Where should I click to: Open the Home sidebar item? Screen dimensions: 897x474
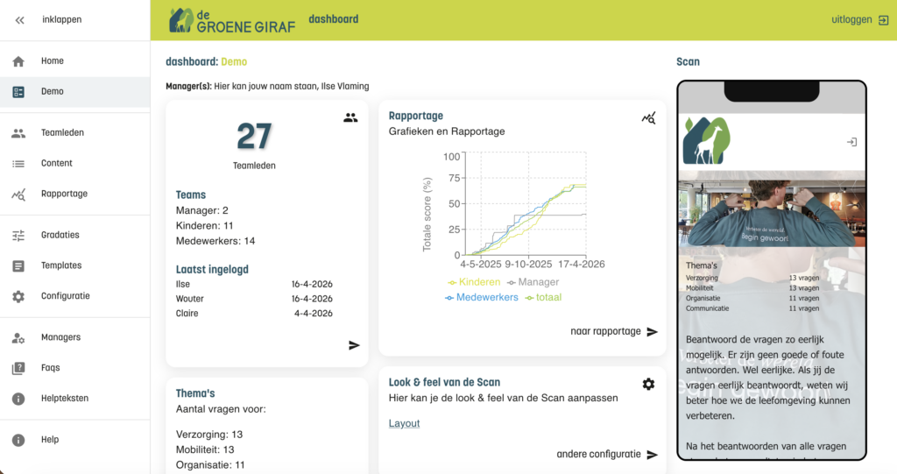tap(75, 60)
